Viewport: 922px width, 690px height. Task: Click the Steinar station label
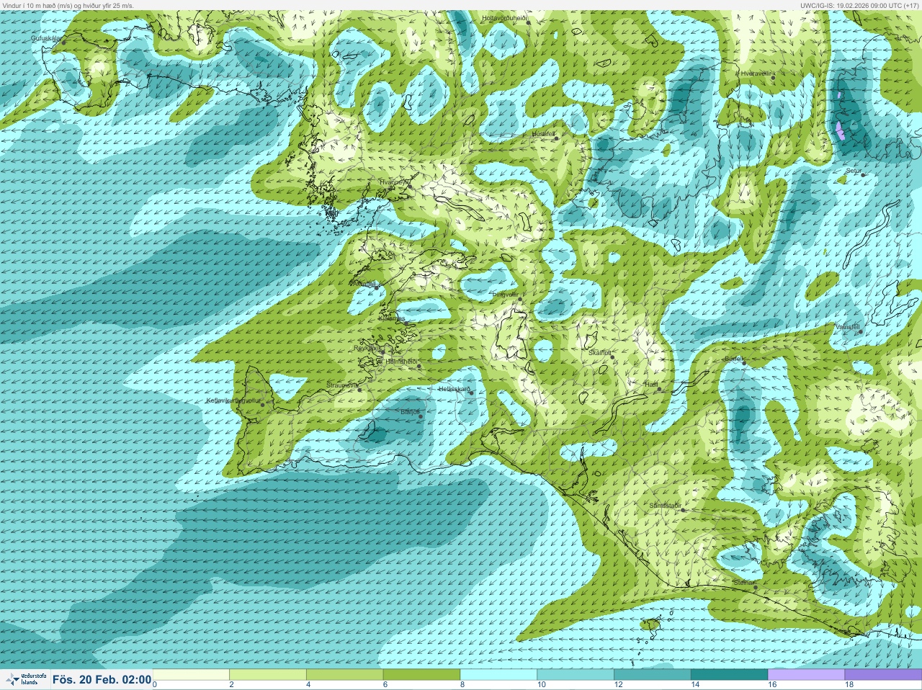[743, 582]
